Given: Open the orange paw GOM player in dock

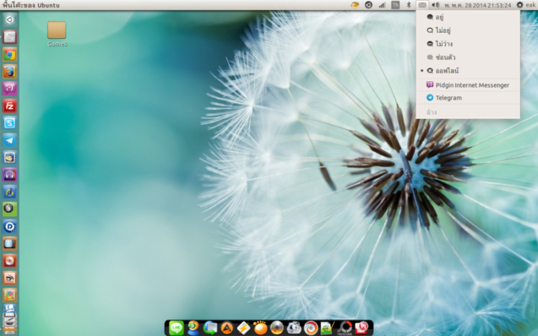Looking at the screenshot, I should pyautogui.click(x=260, y=328).
